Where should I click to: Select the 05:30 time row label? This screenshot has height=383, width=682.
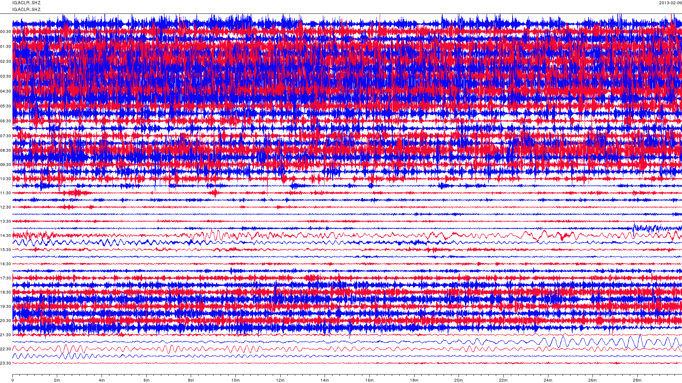[6, 106]
